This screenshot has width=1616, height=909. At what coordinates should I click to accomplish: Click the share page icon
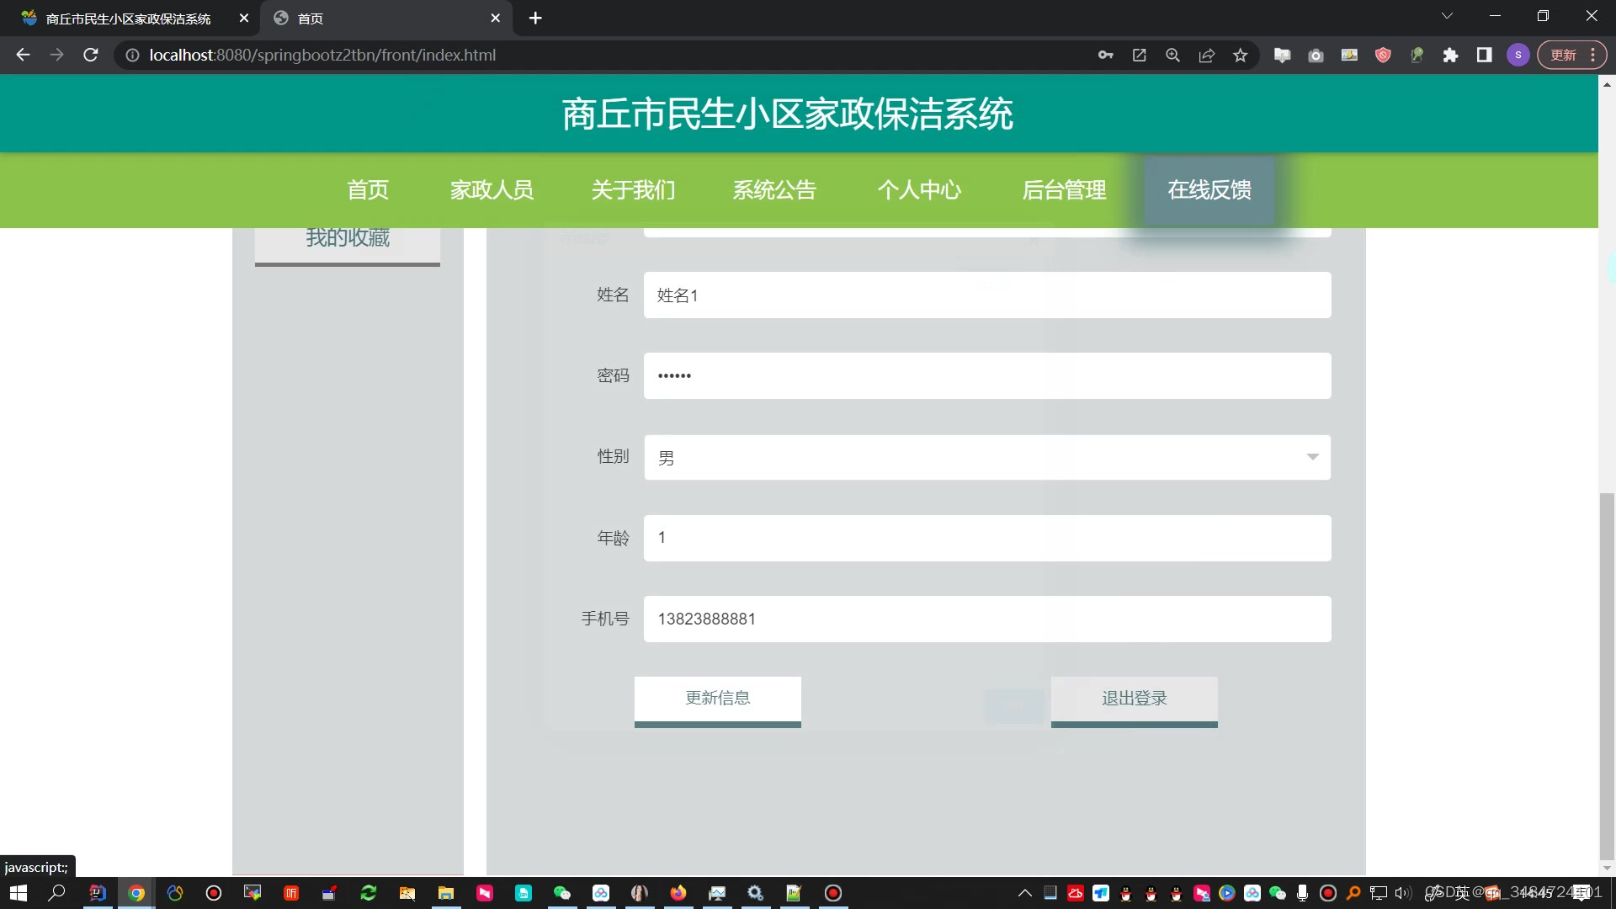pos(1206,55)
